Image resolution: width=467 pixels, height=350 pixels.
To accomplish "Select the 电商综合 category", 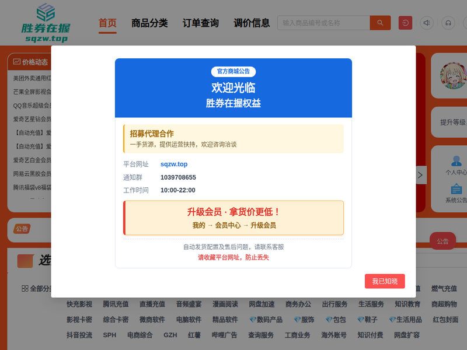I will (140, 335).
